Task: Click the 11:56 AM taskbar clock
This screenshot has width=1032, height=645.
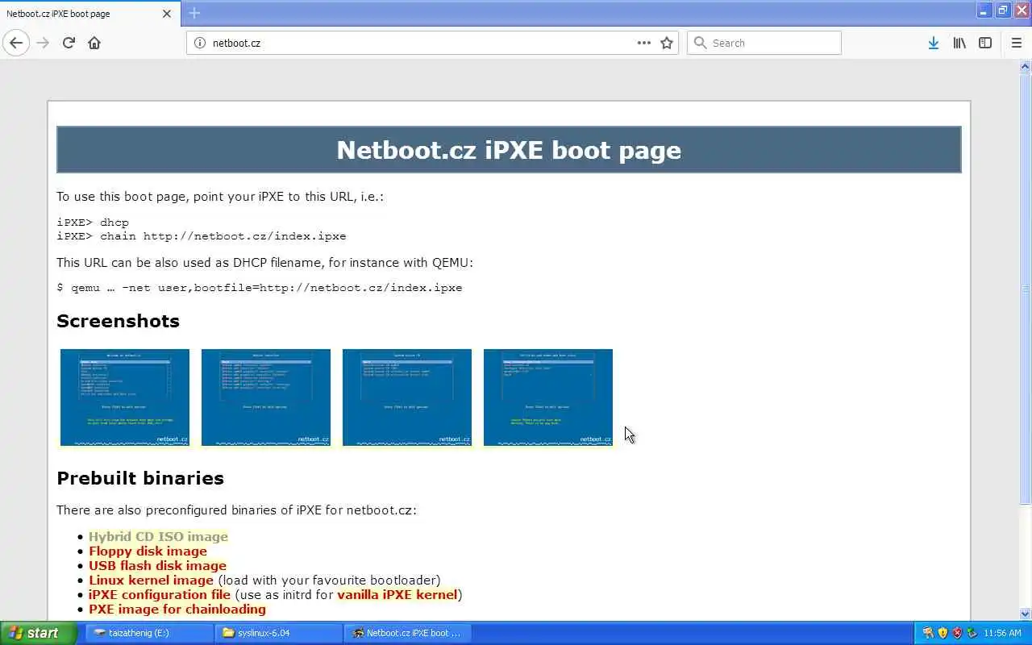Action: (1003, 633)
